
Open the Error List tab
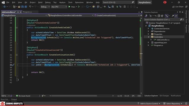pyautogui.click(x=5, y=100)
